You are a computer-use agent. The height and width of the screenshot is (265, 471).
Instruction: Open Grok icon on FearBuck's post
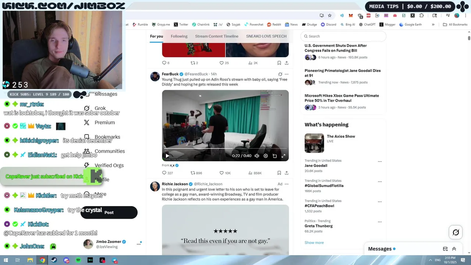(280, 74)
